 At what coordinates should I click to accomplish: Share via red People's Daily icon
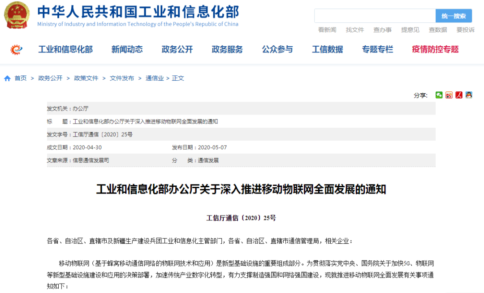[x=459, y=95]
